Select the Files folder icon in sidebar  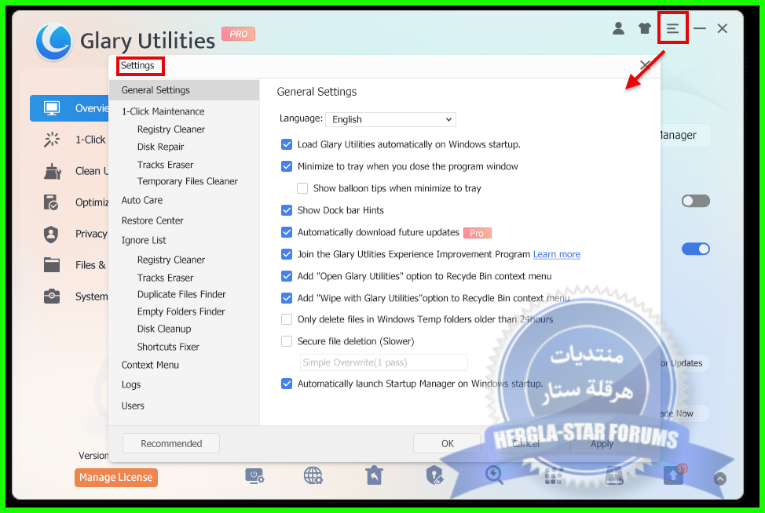pyautogui.click(x=52, y=265)
